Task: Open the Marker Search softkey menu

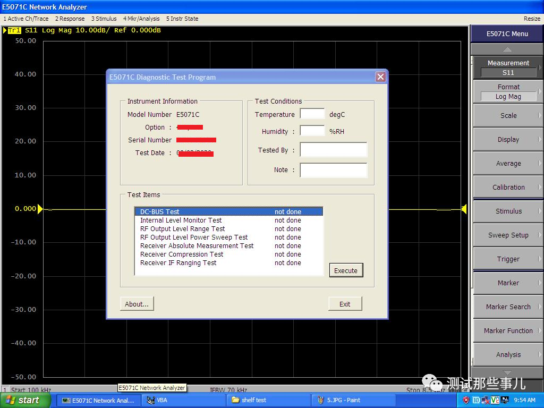Action: pyautogui.click(x=508, y=307)
